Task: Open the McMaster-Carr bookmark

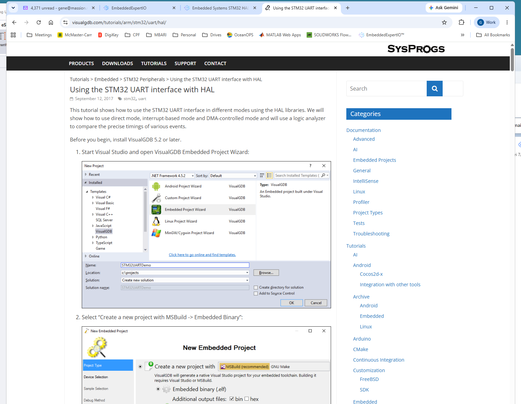Action: [x=75, y=35]
